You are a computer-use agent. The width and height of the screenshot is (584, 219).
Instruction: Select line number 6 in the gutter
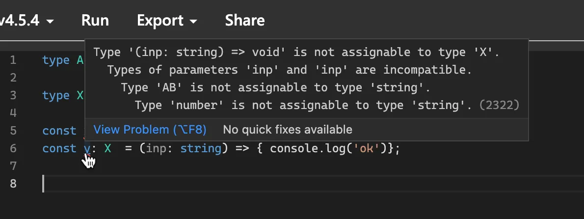(13, 148)
